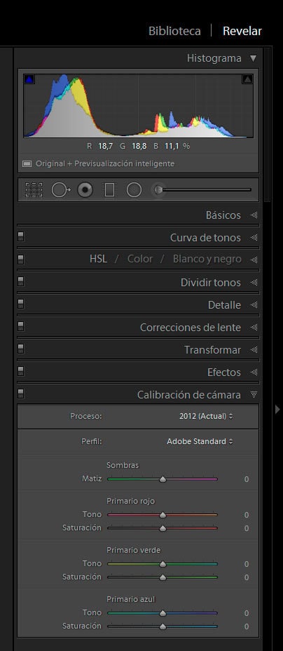
Task: Click Primario rojo Saturación slider handle
Action: click(163, 528)
